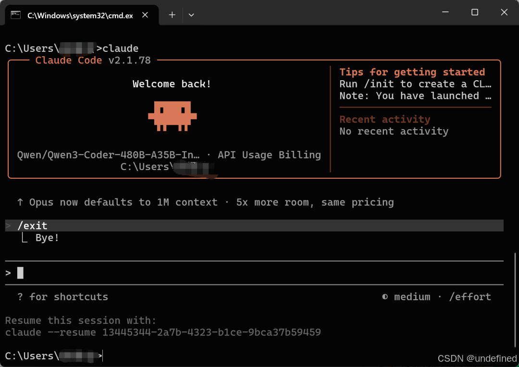519x367 pixels.
Task: Click the 'claude --resume' session ID command
Action: (163, 332)
